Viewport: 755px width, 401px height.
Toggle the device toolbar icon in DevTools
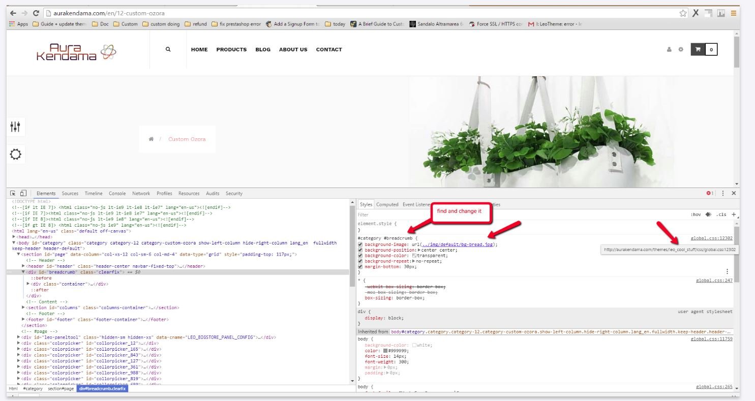pos(23,193)
